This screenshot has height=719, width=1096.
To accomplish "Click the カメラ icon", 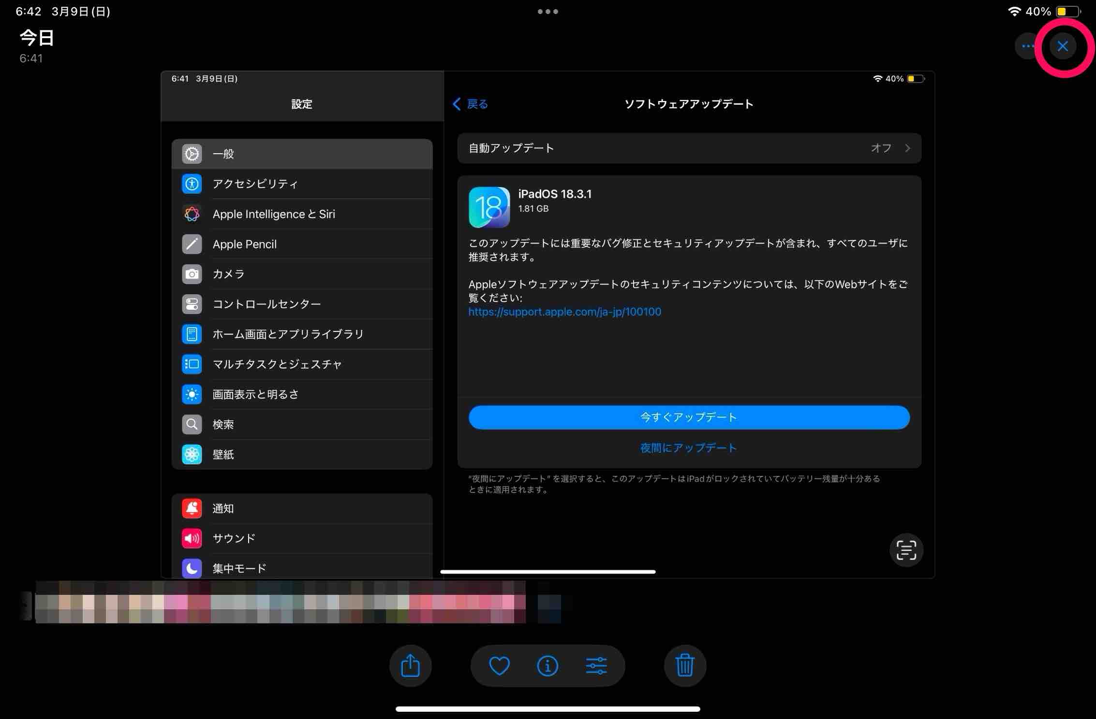I will (x=192, y=274).
